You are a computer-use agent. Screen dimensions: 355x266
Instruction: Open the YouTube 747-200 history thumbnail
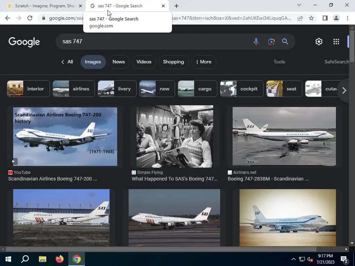pyautogui.click(x=65, y=136)
